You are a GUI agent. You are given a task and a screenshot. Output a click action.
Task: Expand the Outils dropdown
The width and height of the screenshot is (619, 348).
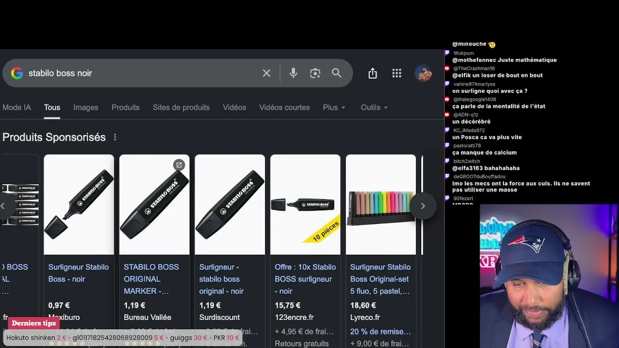point(374,107)
